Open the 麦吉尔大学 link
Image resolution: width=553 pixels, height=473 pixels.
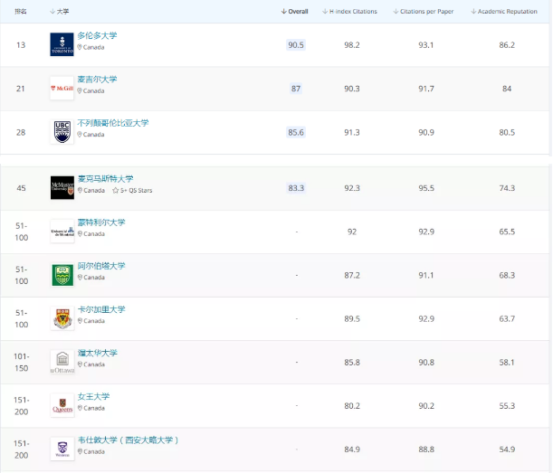[x=97, y=80]
